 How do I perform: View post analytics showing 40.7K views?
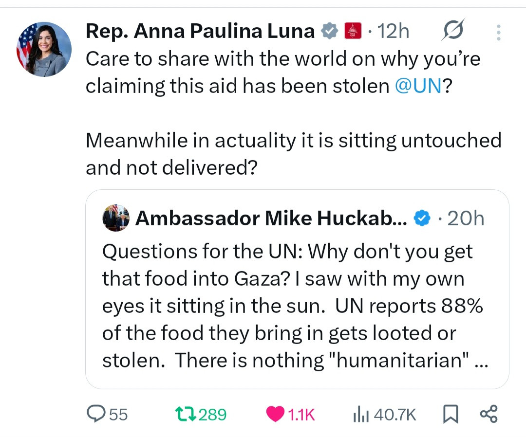pos(360,414)
